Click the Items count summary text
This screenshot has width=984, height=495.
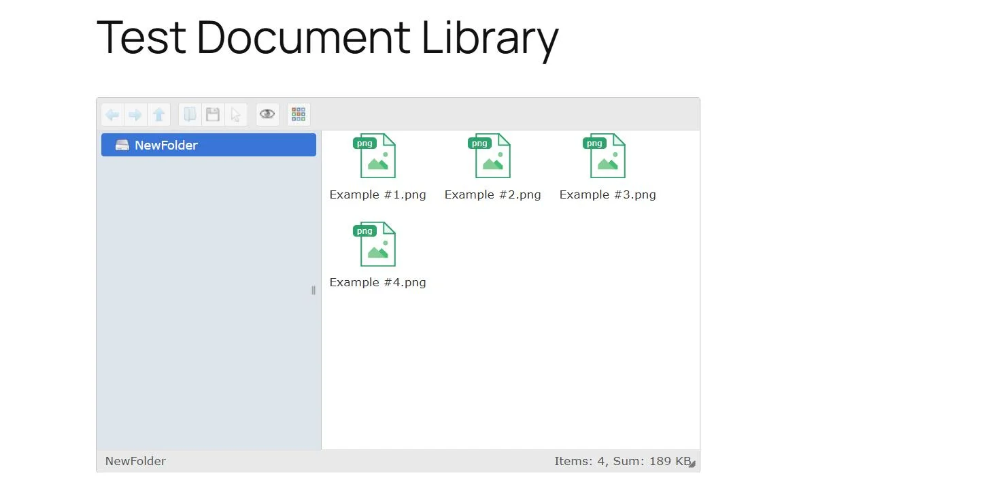click(x=622, y=461)
